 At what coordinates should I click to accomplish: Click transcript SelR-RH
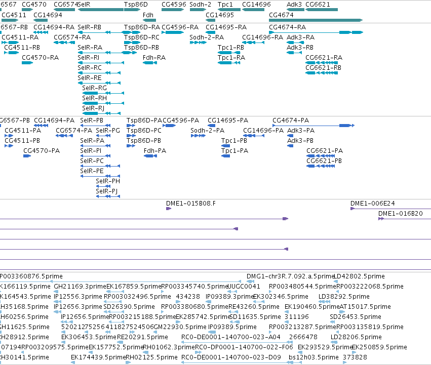pos(94,98)
